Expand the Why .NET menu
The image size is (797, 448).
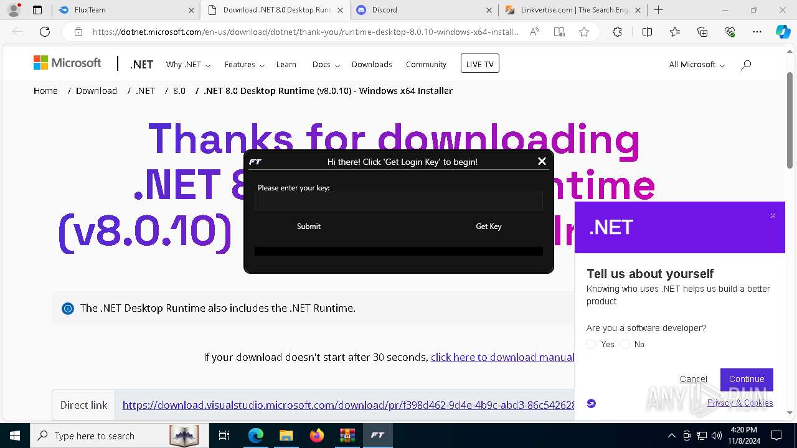188,65
